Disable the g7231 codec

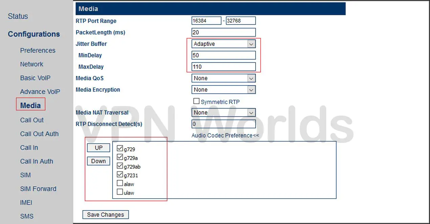[x=120, y=174]
